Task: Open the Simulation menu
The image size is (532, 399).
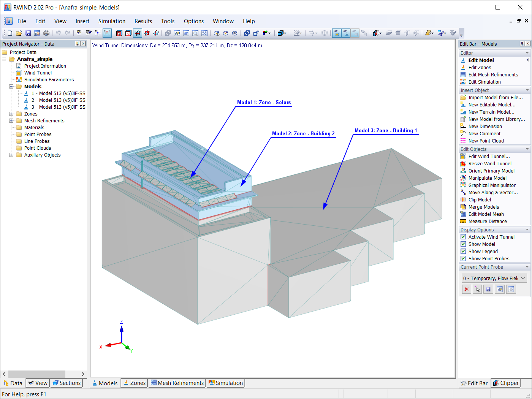Action: [112, 21]
